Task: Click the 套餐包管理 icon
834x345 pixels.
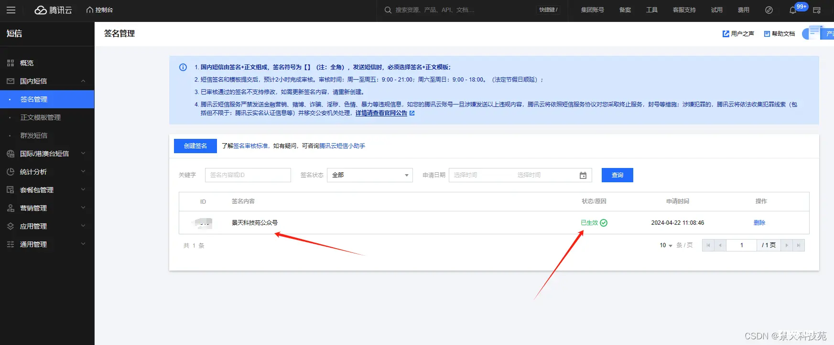Action: click(11, 190)
